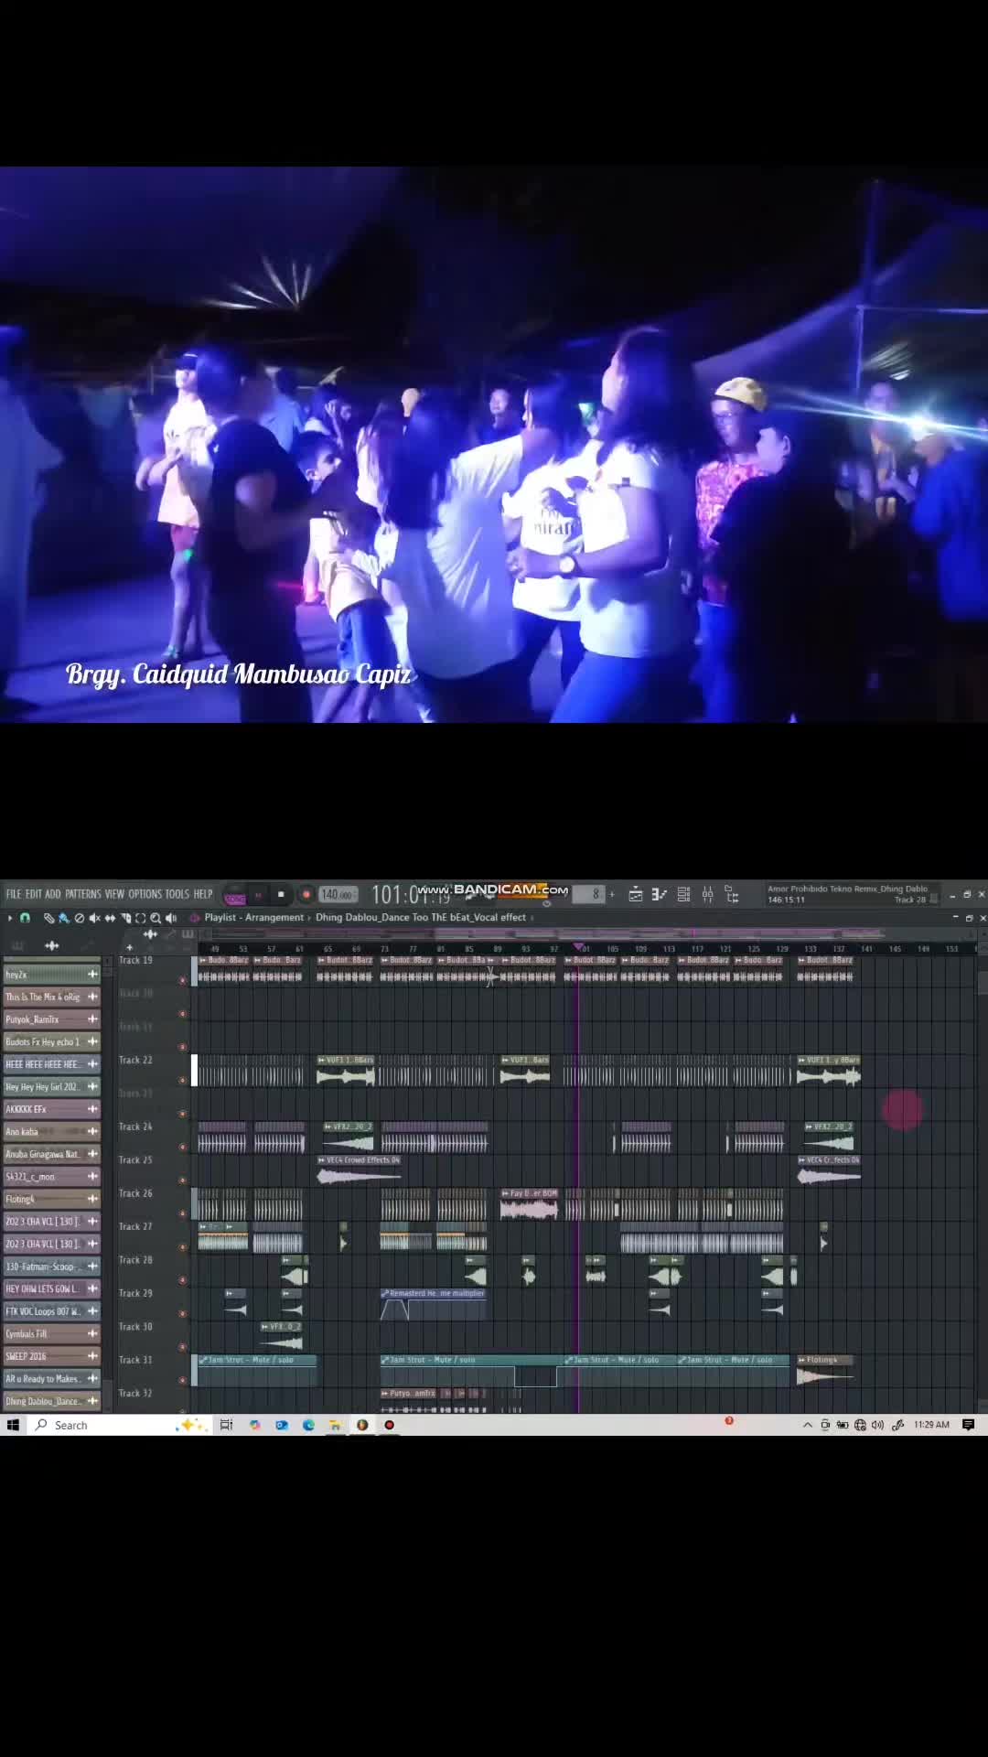The height and width of the screenshot is (1757, 988).
Task: Select Cymbals Fill clip in picker
Action: (51, 1334)
